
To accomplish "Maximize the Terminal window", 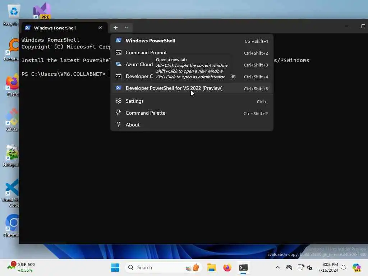I will [363, 26].
